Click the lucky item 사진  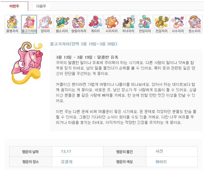click(x=159, y=151)
